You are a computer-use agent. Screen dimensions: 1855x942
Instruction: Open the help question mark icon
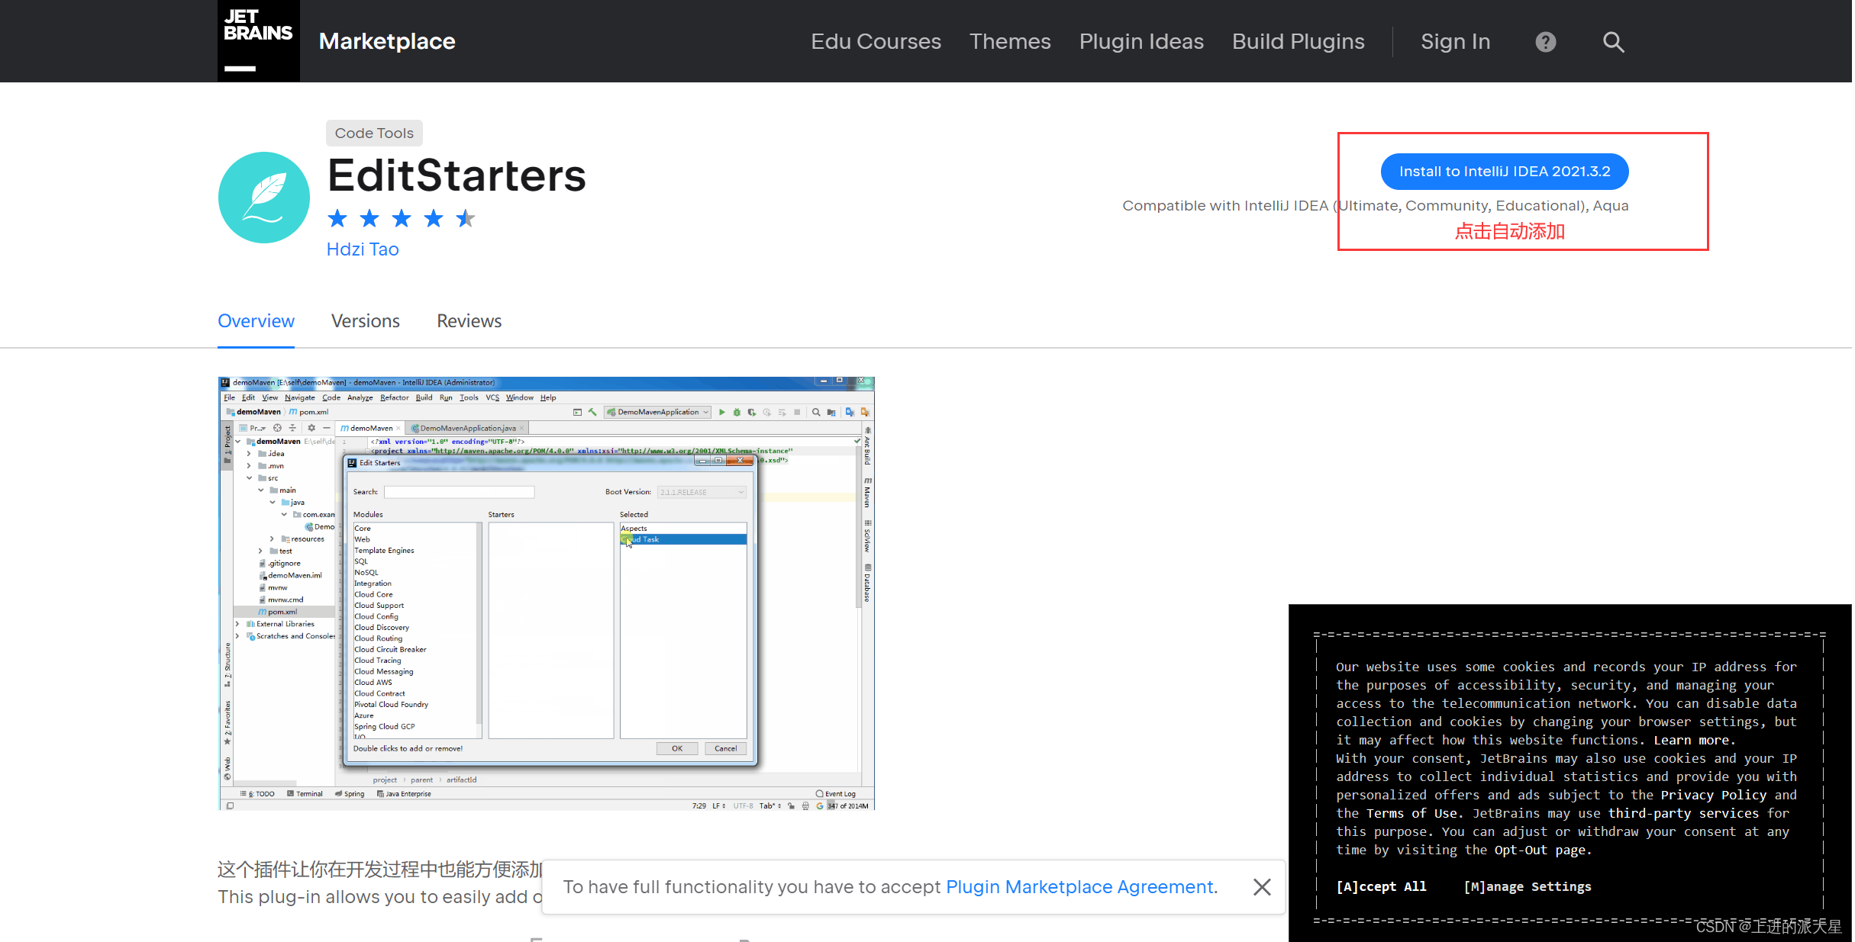(x=1546, y=42)
